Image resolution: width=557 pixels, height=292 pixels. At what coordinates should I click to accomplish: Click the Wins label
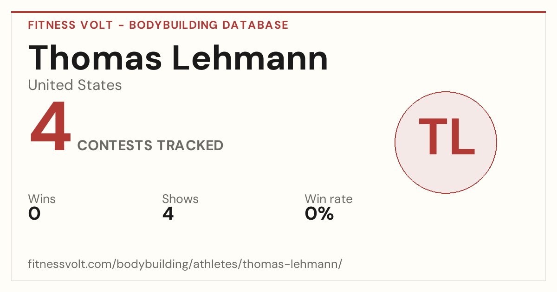(42, 199)
